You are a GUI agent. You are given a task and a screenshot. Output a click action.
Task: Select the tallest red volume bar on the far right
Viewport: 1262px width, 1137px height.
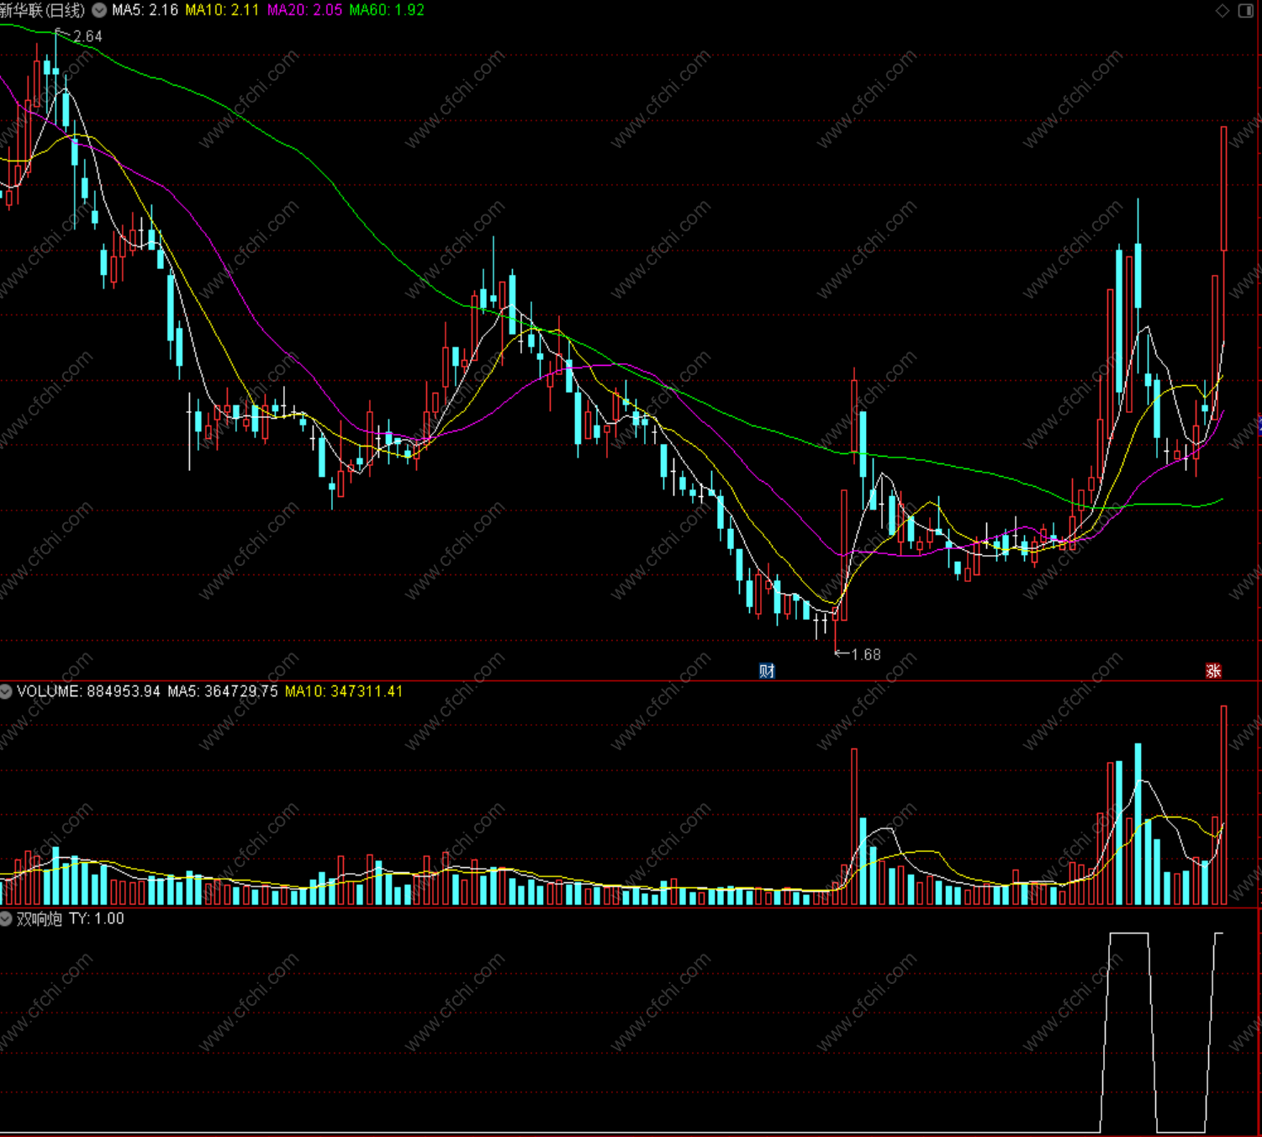click(1224, 805)
